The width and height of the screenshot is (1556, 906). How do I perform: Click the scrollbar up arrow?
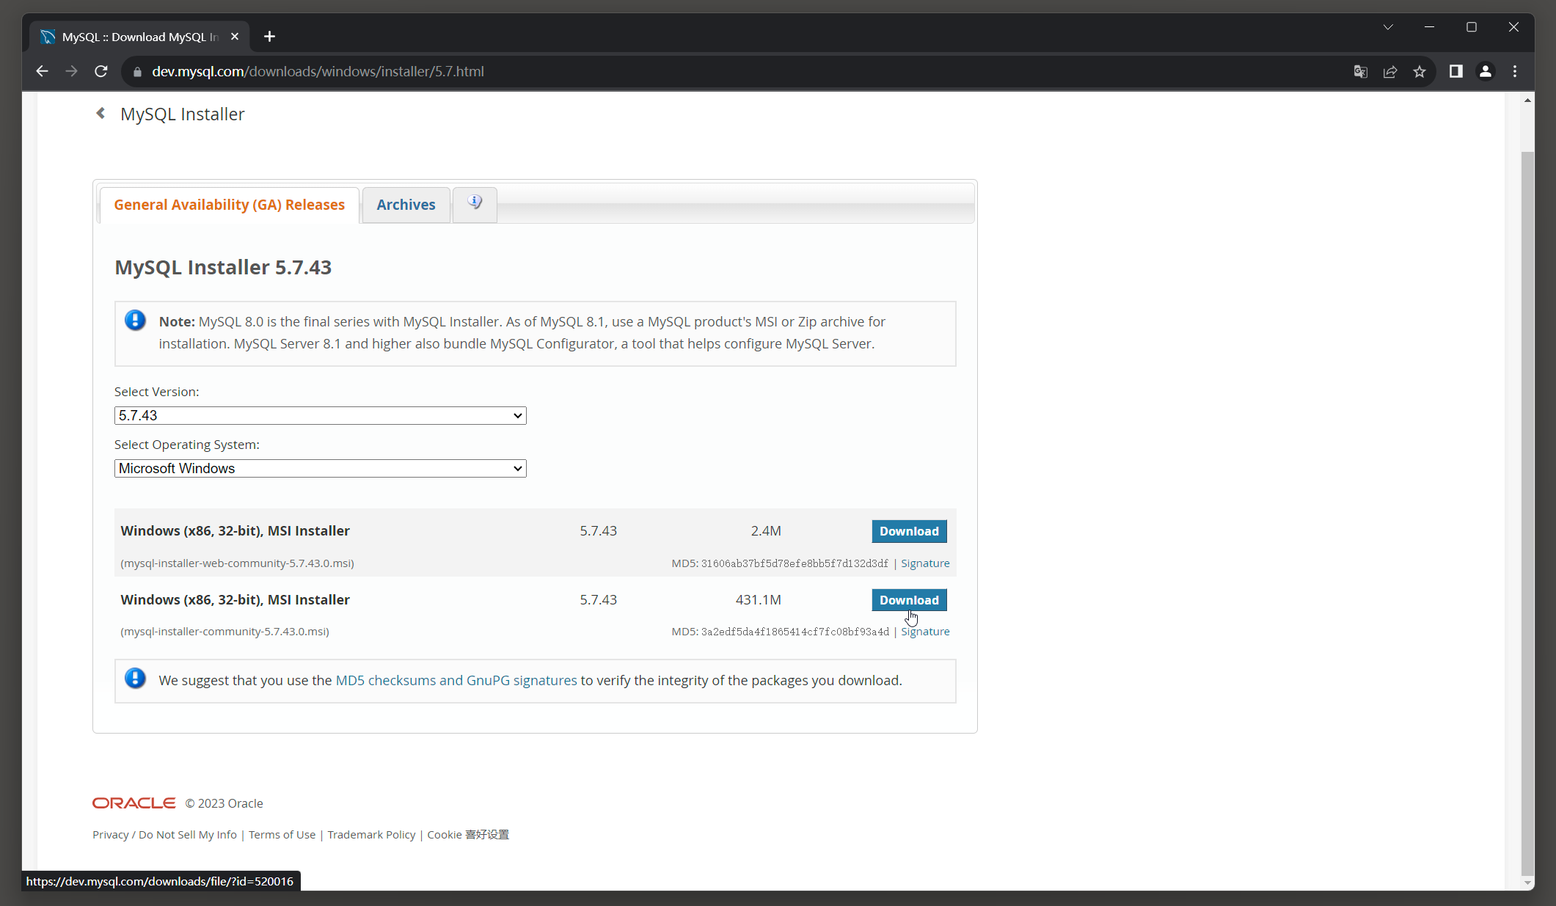pos(1528,101)
